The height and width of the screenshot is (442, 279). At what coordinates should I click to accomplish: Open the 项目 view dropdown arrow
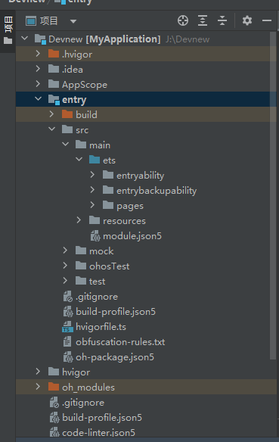click(x=73, y=21)
